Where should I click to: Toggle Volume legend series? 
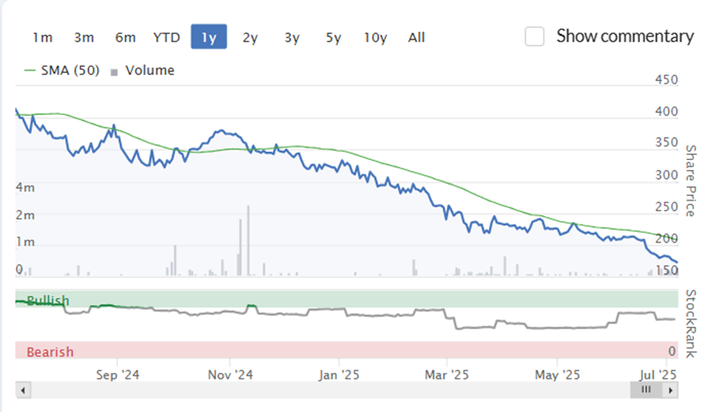143,71
